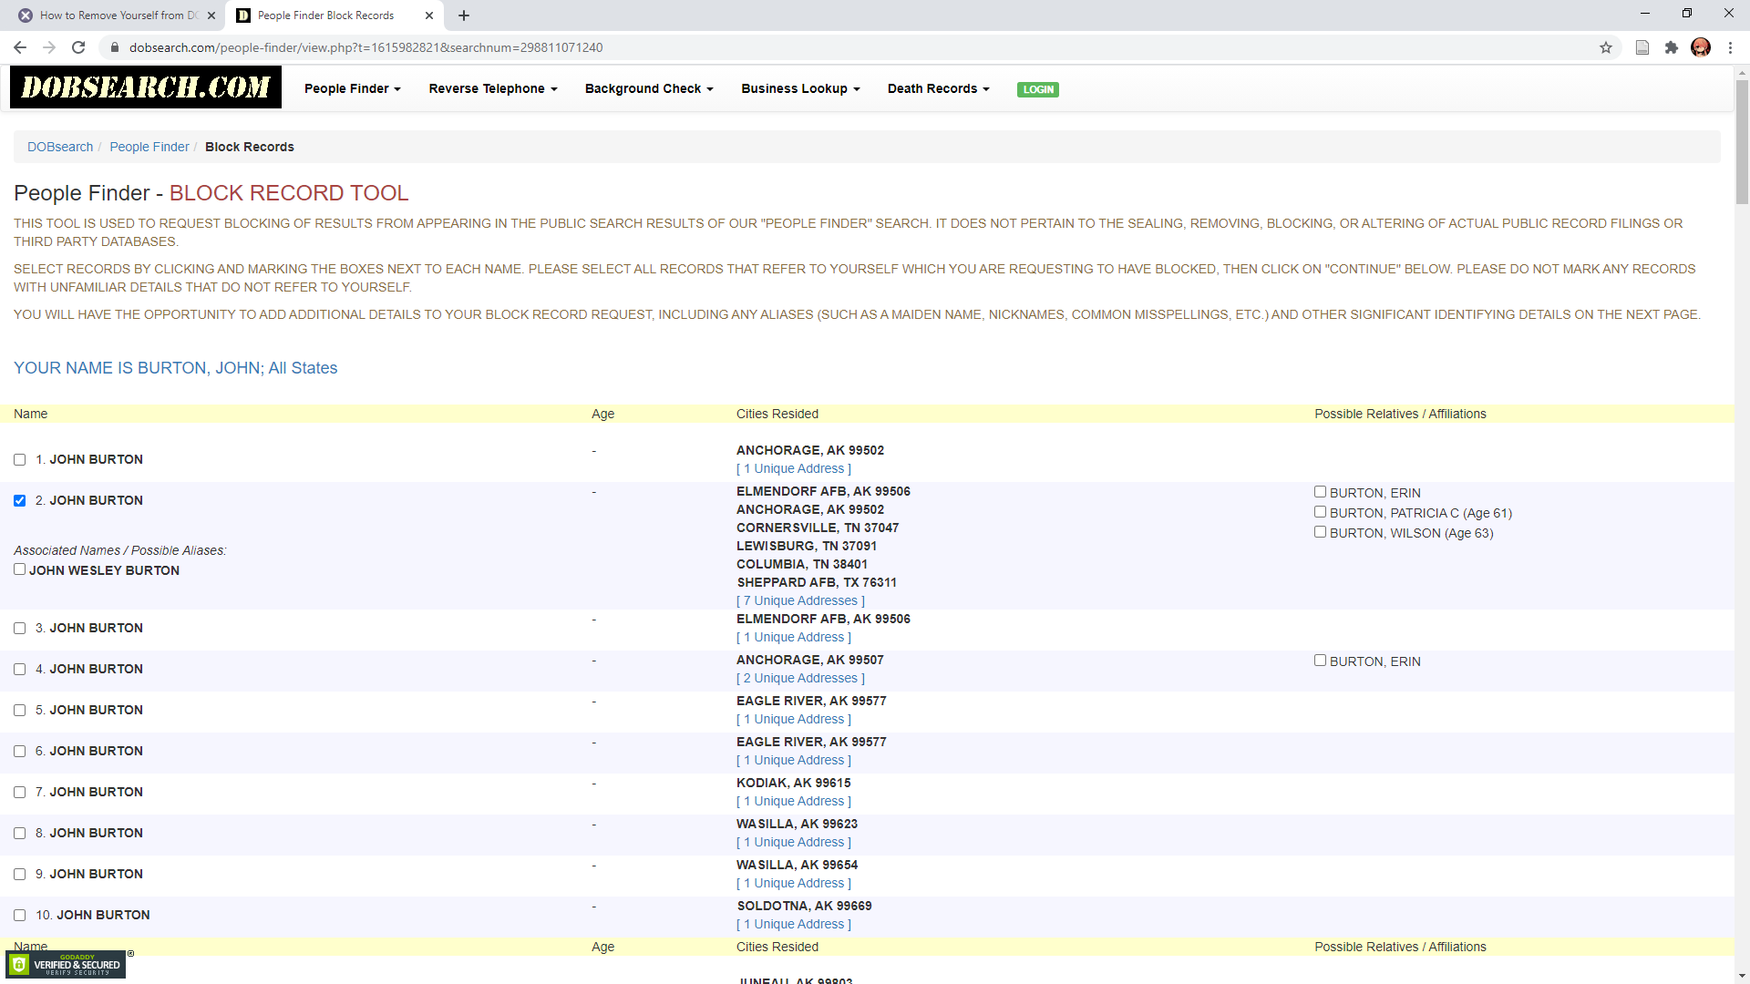Open 1 Unique Address for Soldotna
The width and height of the screenshot is (1750, 984).
point(794,924)
